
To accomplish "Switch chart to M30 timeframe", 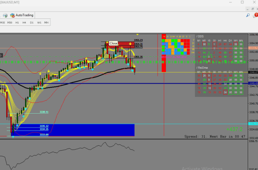I will tap(10, 23).
